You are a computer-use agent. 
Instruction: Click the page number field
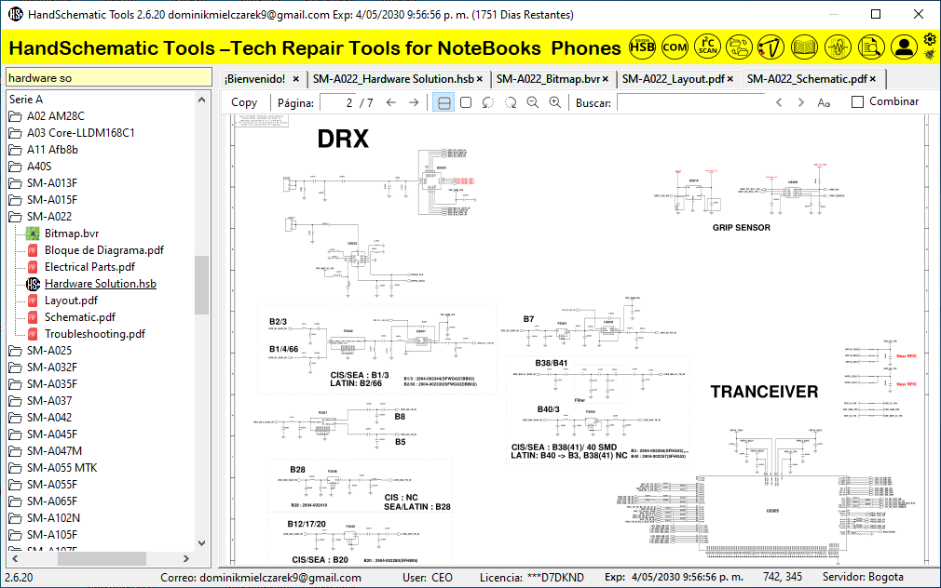coord(338,102)
